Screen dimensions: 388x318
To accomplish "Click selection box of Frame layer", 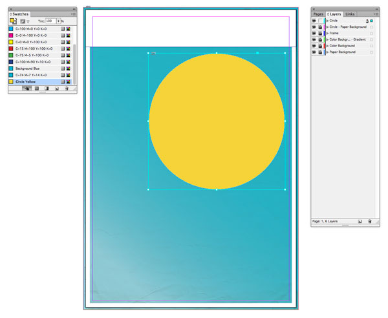I will [x=371, y=34].
